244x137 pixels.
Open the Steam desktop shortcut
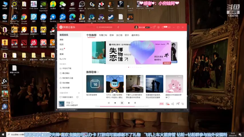[111, 18]
